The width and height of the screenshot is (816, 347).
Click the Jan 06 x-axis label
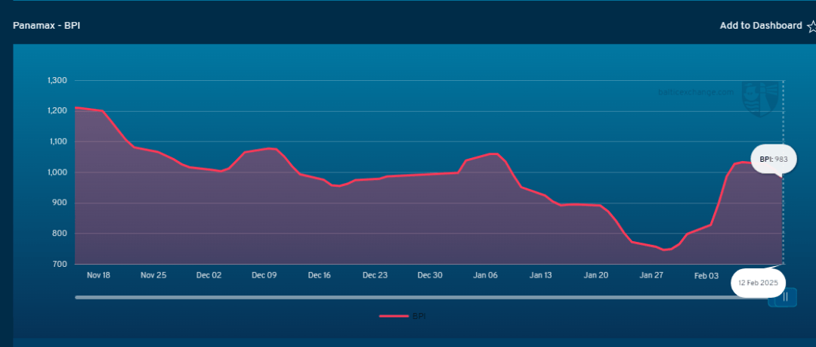[x=486, y=276]
